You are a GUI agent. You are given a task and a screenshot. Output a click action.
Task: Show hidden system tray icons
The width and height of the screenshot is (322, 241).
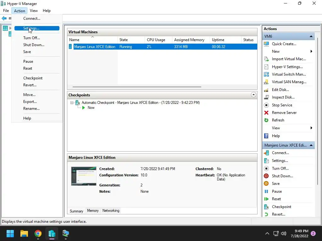[x=267, y=233]
